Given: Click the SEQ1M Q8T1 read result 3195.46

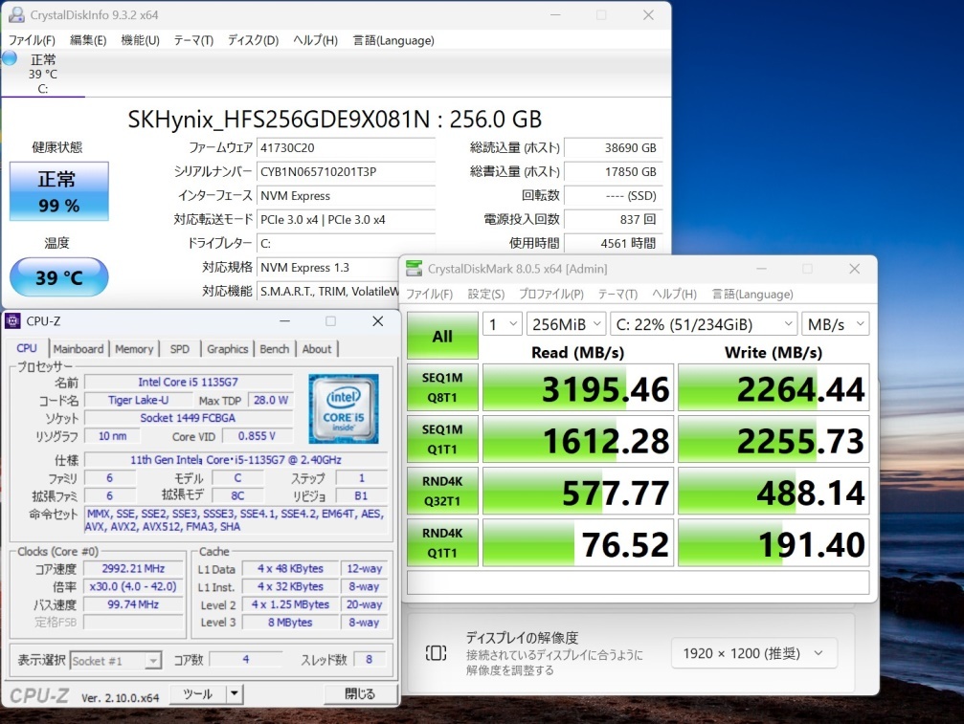Looking at the screenshot, I should pyautogui.click(x=578, y=387).
